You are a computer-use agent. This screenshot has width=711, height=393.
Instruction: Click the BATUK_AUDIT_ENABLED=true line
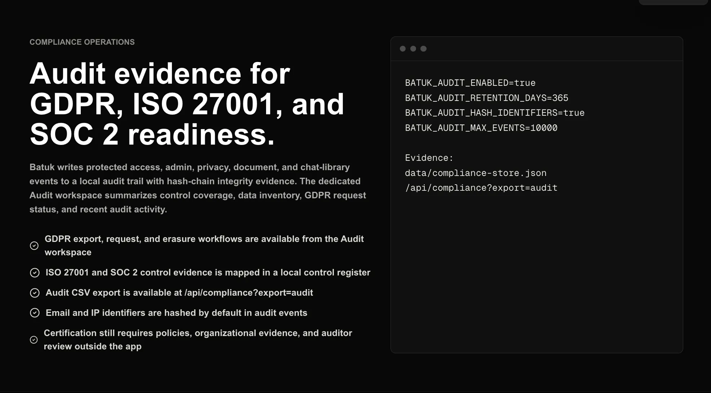(470, 83)
